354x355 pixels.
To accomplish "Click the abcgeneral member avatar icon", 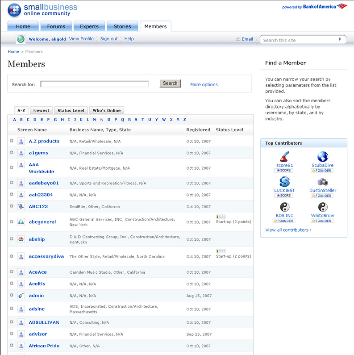I will [21, 222].
